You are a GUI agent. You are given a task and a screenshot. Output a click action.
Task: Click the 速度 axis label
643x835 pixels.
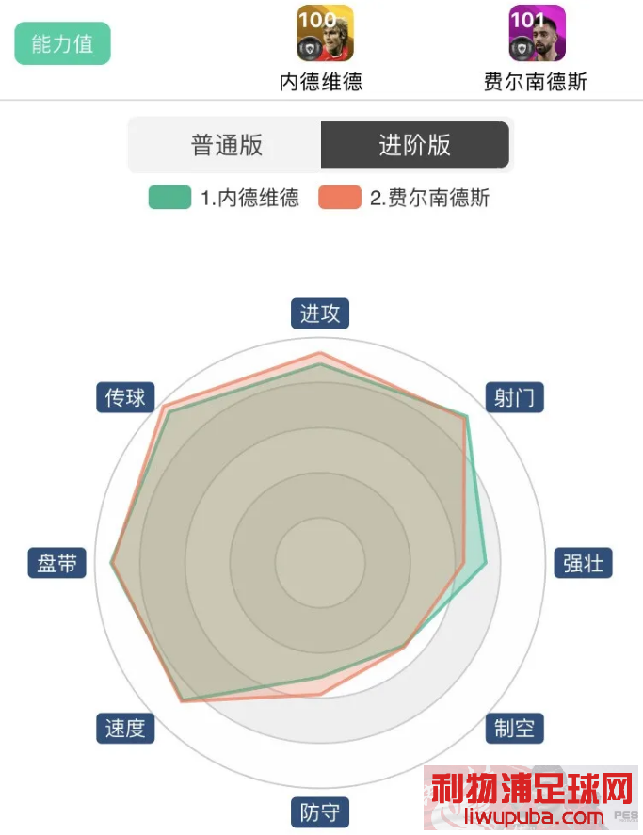pos(125,728)
